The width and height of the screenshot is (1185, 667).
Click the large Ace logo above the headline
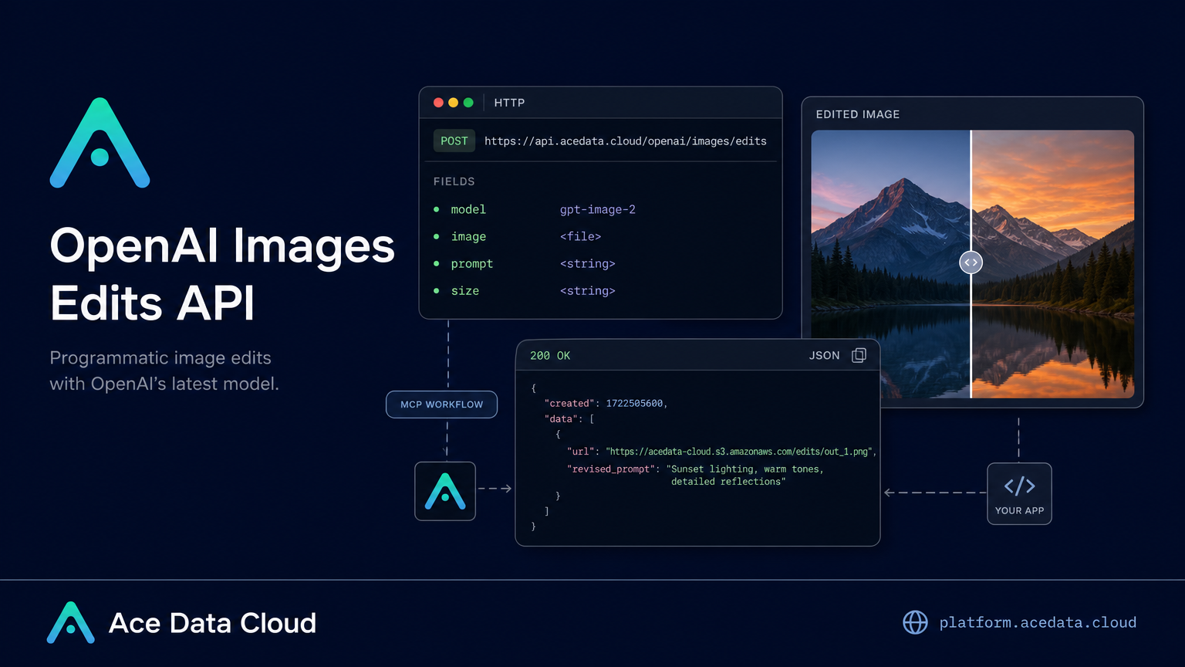pos(100,143)
